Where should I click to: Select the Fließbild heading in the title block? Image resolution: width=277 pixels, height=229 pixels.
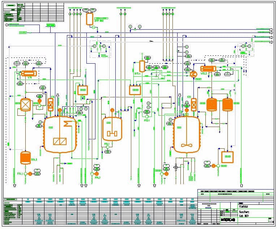tap(243, 207)
